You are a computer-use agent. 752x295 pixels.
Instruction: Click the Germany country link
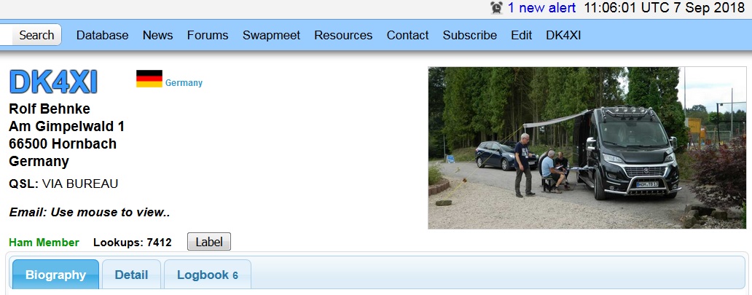point(184,83)
